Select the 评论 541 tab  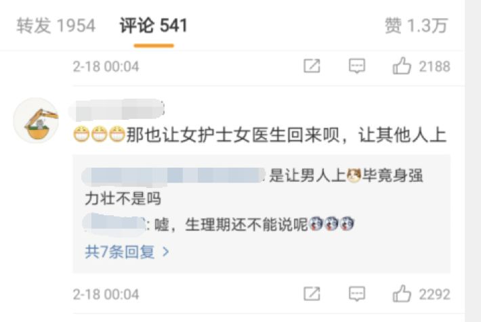153,26
